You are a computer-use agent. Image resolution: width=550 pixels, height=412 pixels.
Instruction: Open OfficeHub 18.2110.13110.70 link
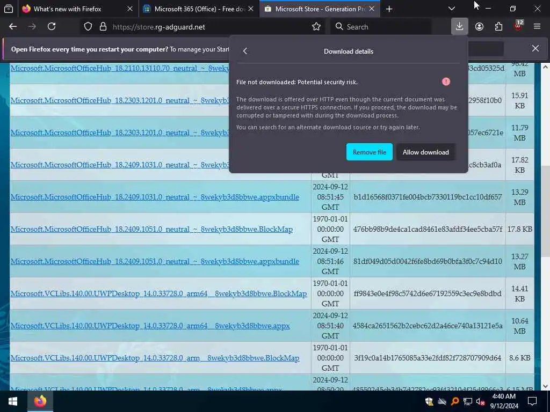[x=119, y=68]
